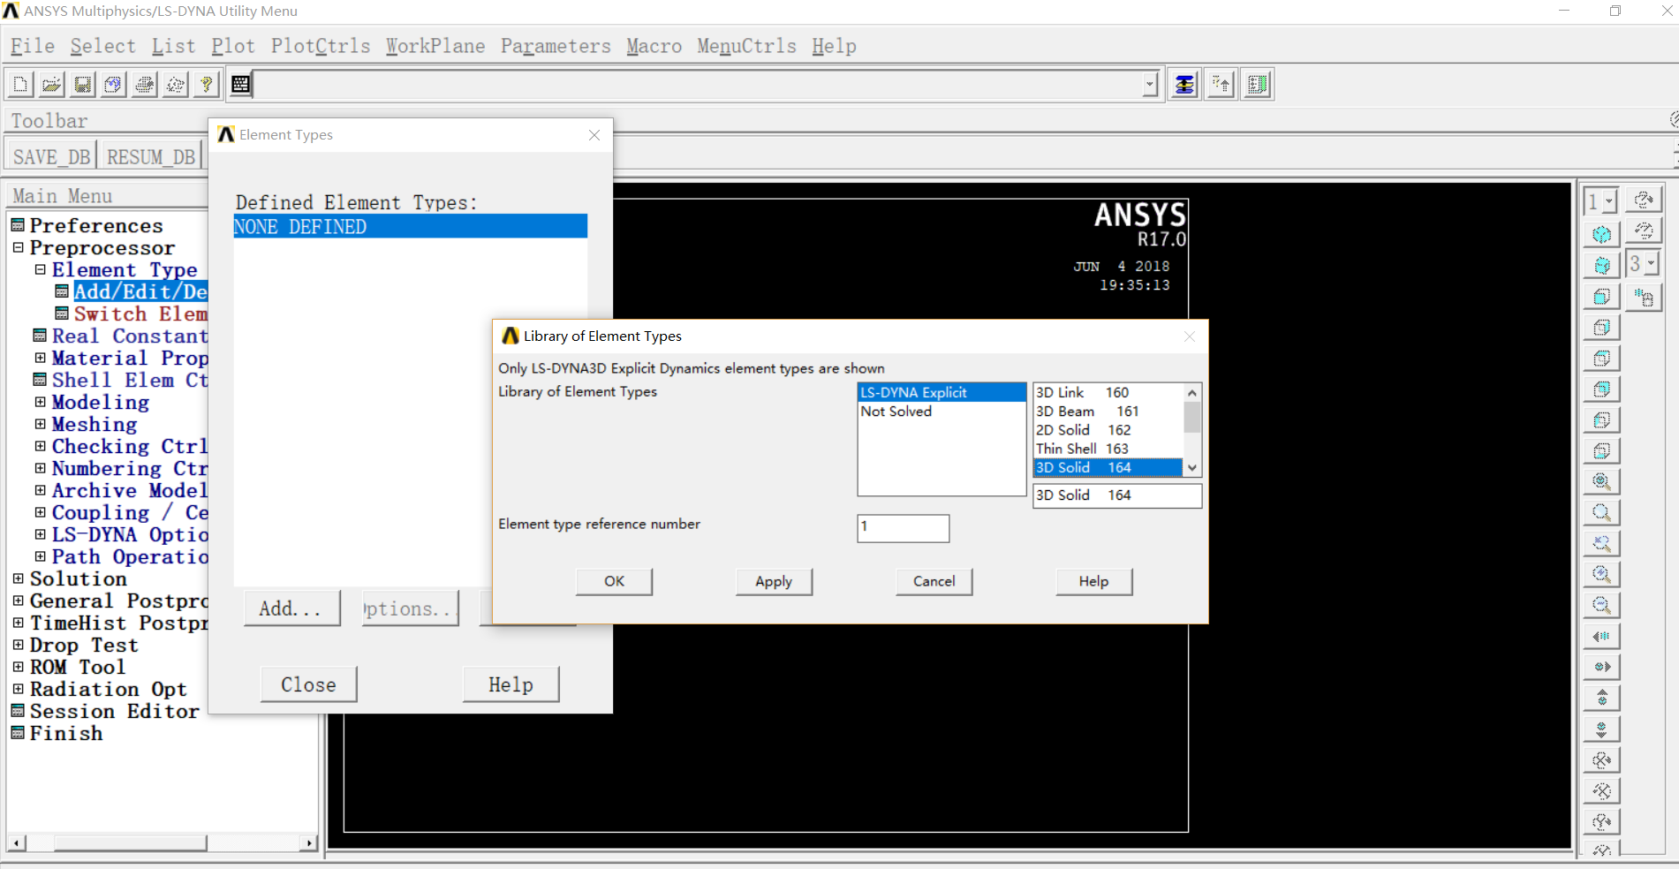Open Pan-Zoom-Rotate via the fourth standard toolbar icon
The height and width of the screenshot is (869, 1679).
click(113, 85)
